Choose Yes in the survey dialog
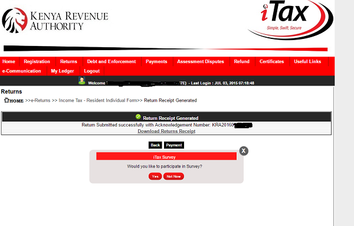Viewport: 354px width, 226px height. point(155,176)
